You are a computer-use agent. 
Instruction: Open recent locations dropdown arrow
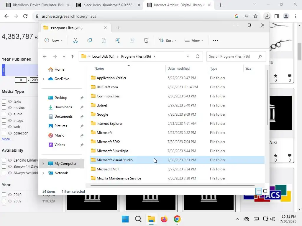64,56
